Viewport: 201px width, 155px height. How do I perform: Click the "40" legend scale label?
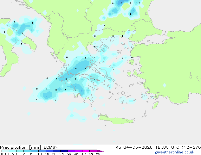(x=83, y=154)
